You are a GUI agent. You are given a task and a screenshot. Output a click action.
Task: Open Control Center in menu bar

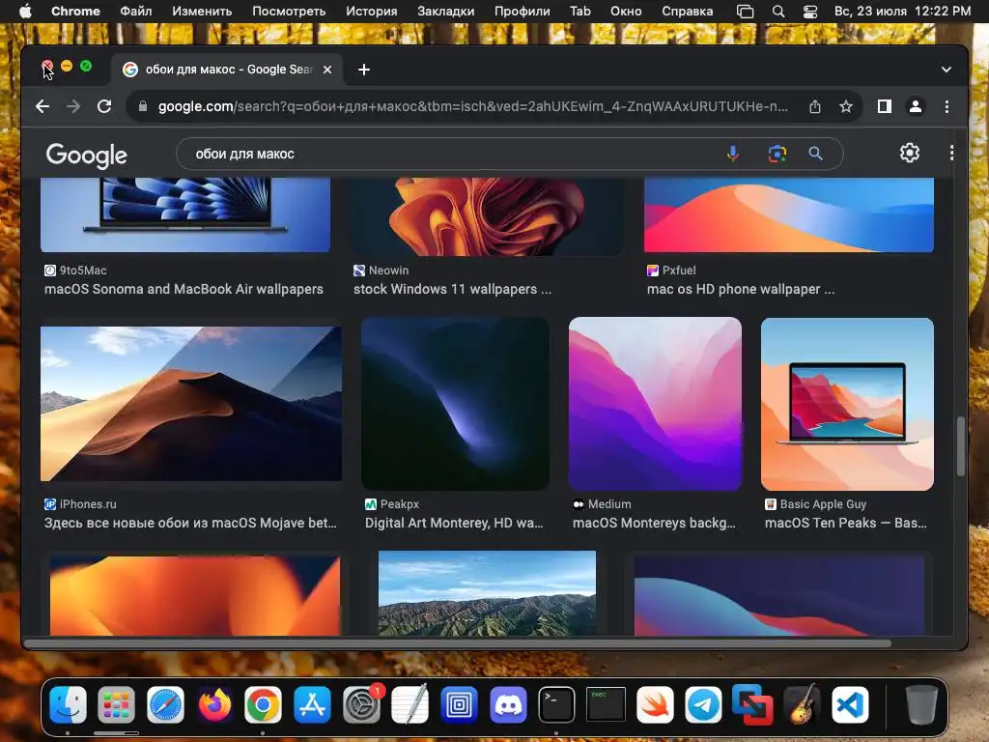click(810, 12)
